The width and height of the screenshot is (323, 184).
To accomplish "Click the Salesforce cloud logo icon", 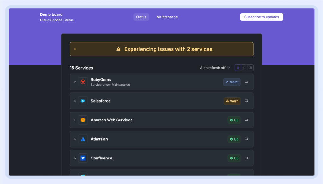I will tap(83, 101).
